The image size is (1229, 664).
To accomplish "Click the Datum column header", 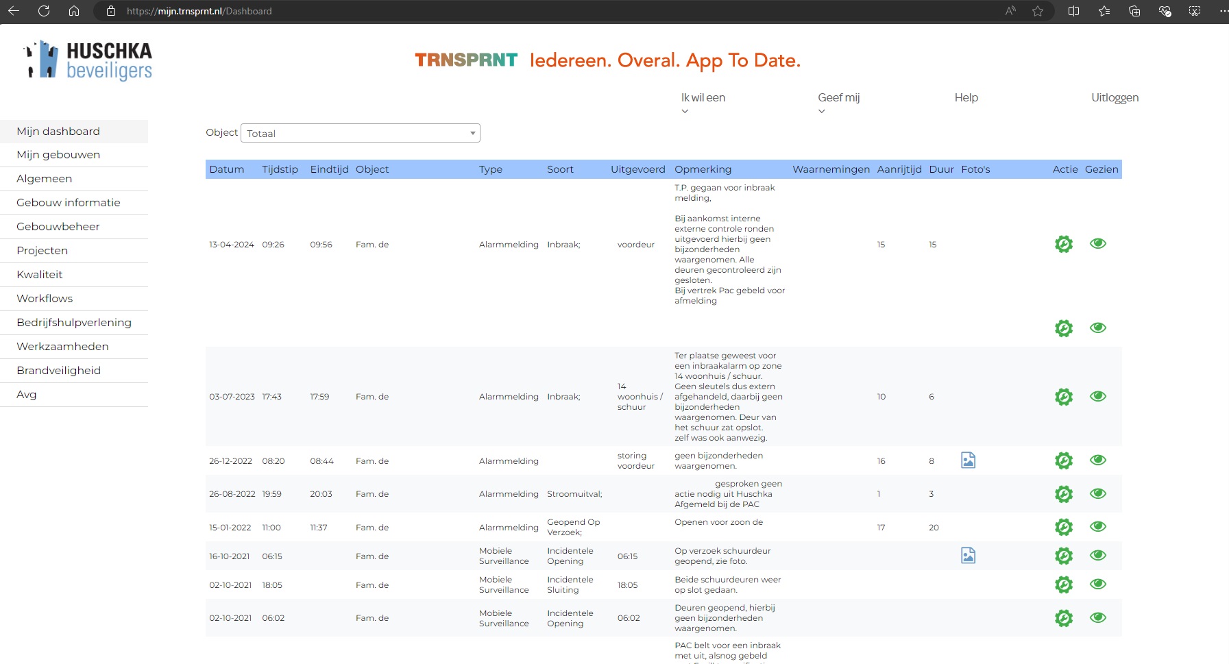I will (x=226, y=169).
